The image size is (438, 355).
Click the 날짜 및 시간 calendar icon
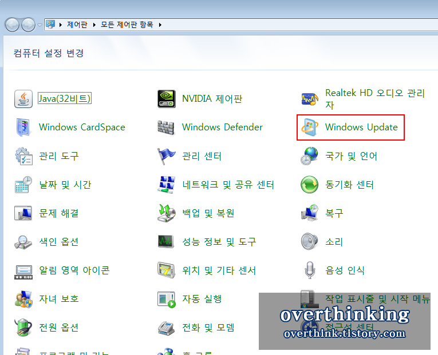coord(23,185)
